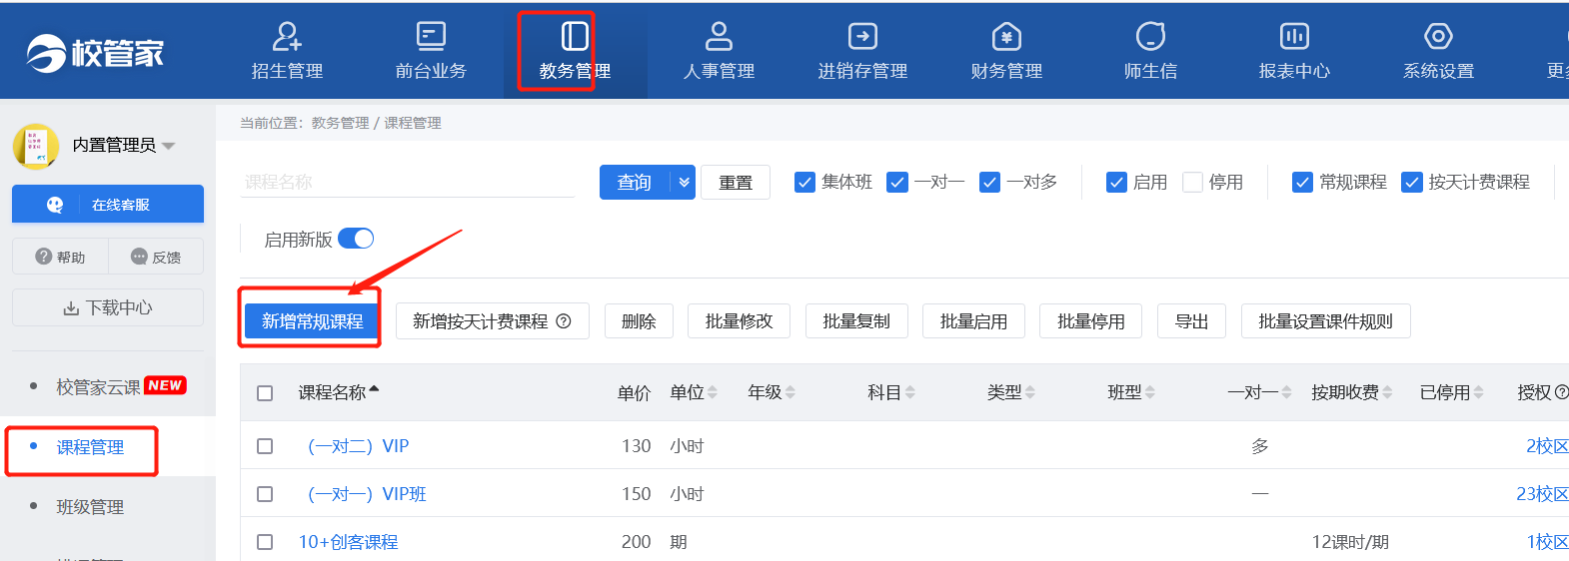The width and height of the screenshot is (1569, 561).
Task: Check the 停用 checkbox
Action: 1192,183
